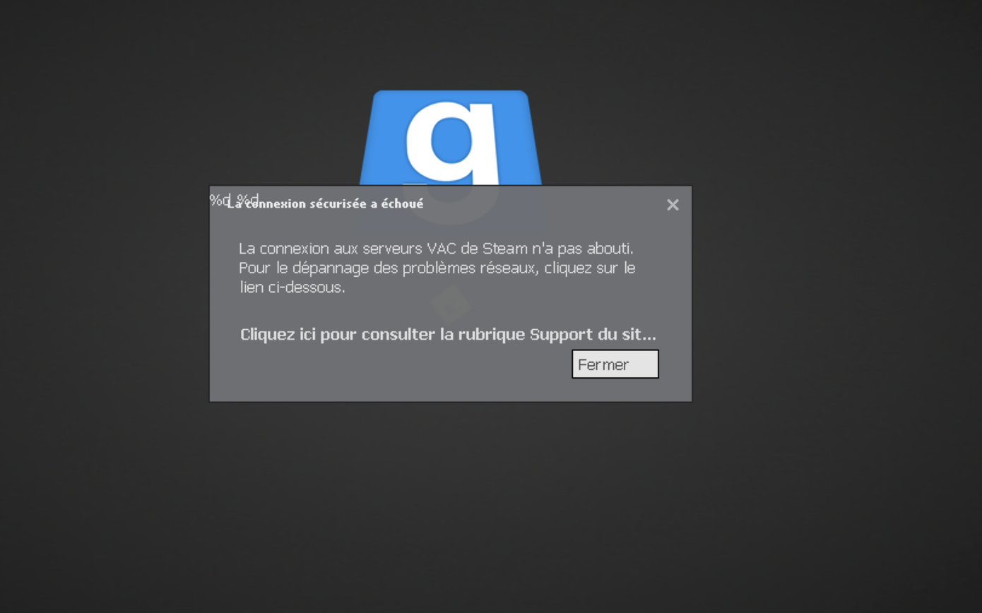Image resolution: width=982 pixels, height=613 pixels.
Task: Click the %d %d placeholder text
Action: (x=234, y=199)
